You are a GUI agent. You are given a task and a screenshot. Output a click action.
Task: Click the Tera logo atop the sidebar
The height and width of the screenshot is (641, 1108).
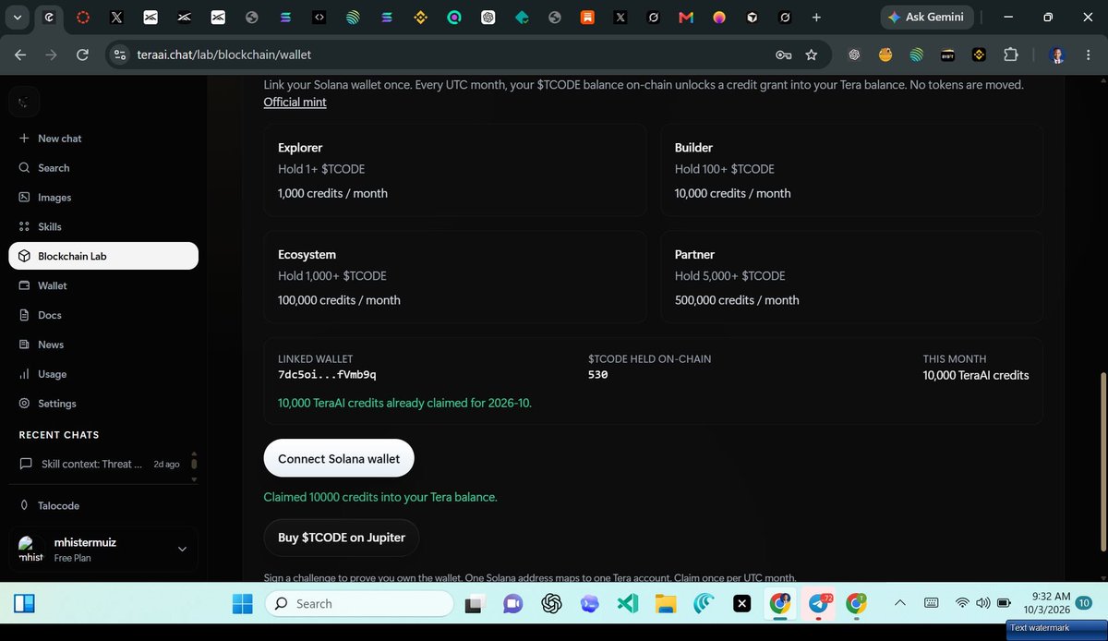pyautogui.click(x=24, y=103)
